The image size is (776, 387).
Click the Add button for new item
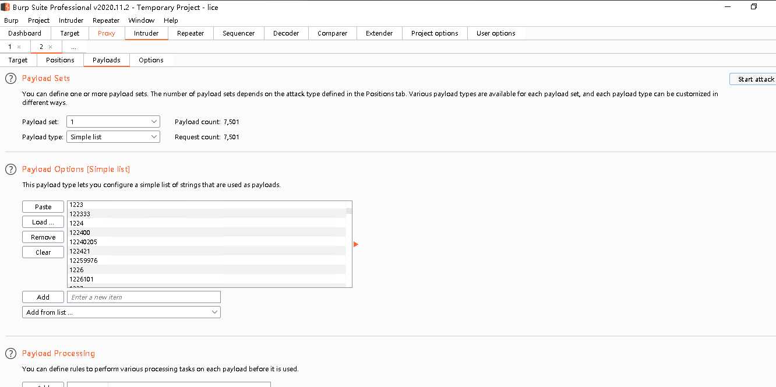[x=43, y=297]
